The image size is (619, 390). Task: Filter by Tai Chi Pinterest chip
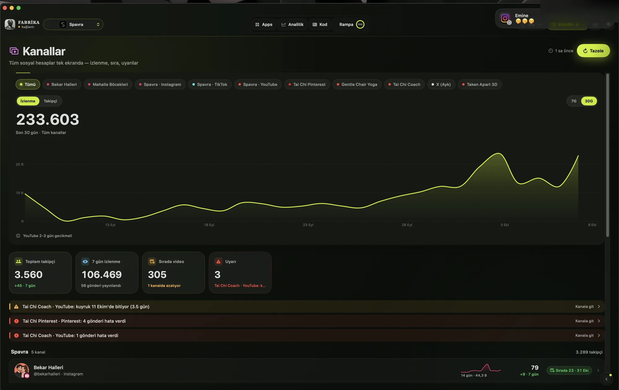click(307, 84)
